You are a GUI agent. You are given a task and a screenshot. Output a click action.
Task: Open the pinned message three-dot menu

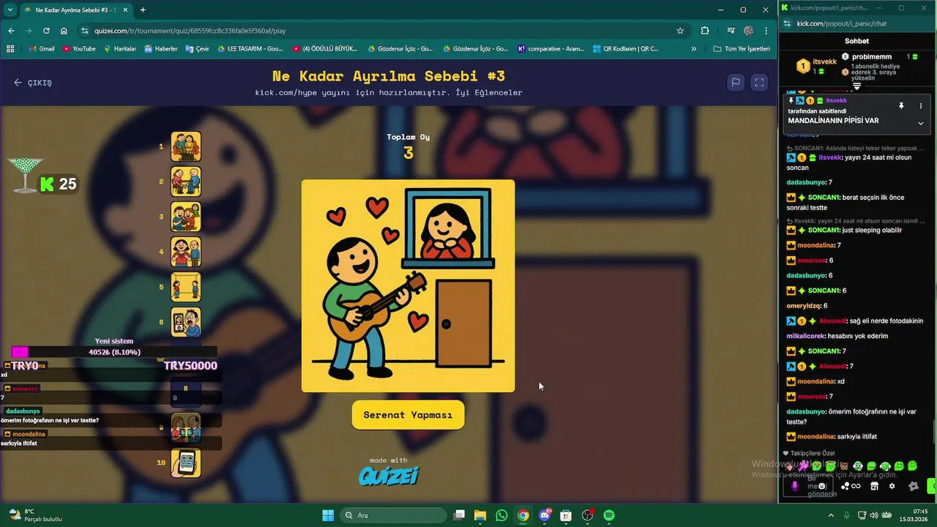(x=921, y=106)
